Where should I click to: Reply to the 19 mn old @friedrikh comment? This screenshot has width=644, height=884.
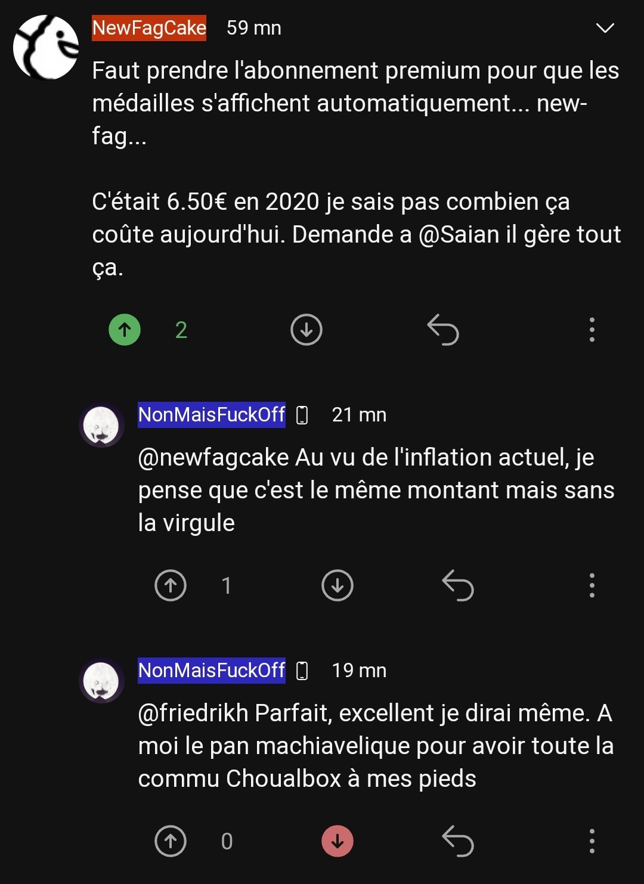(x=457, y=841)
